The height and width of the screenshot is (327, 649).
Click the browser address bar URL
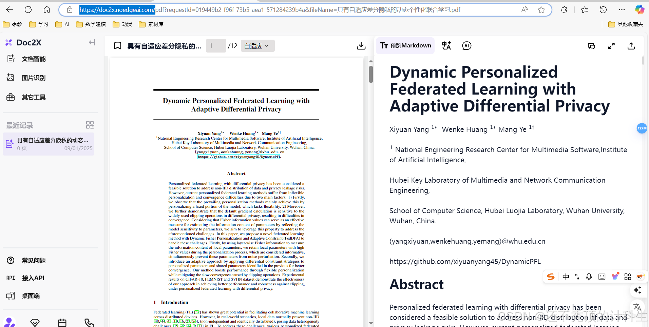pyautogui.click(x=270, y=10)
